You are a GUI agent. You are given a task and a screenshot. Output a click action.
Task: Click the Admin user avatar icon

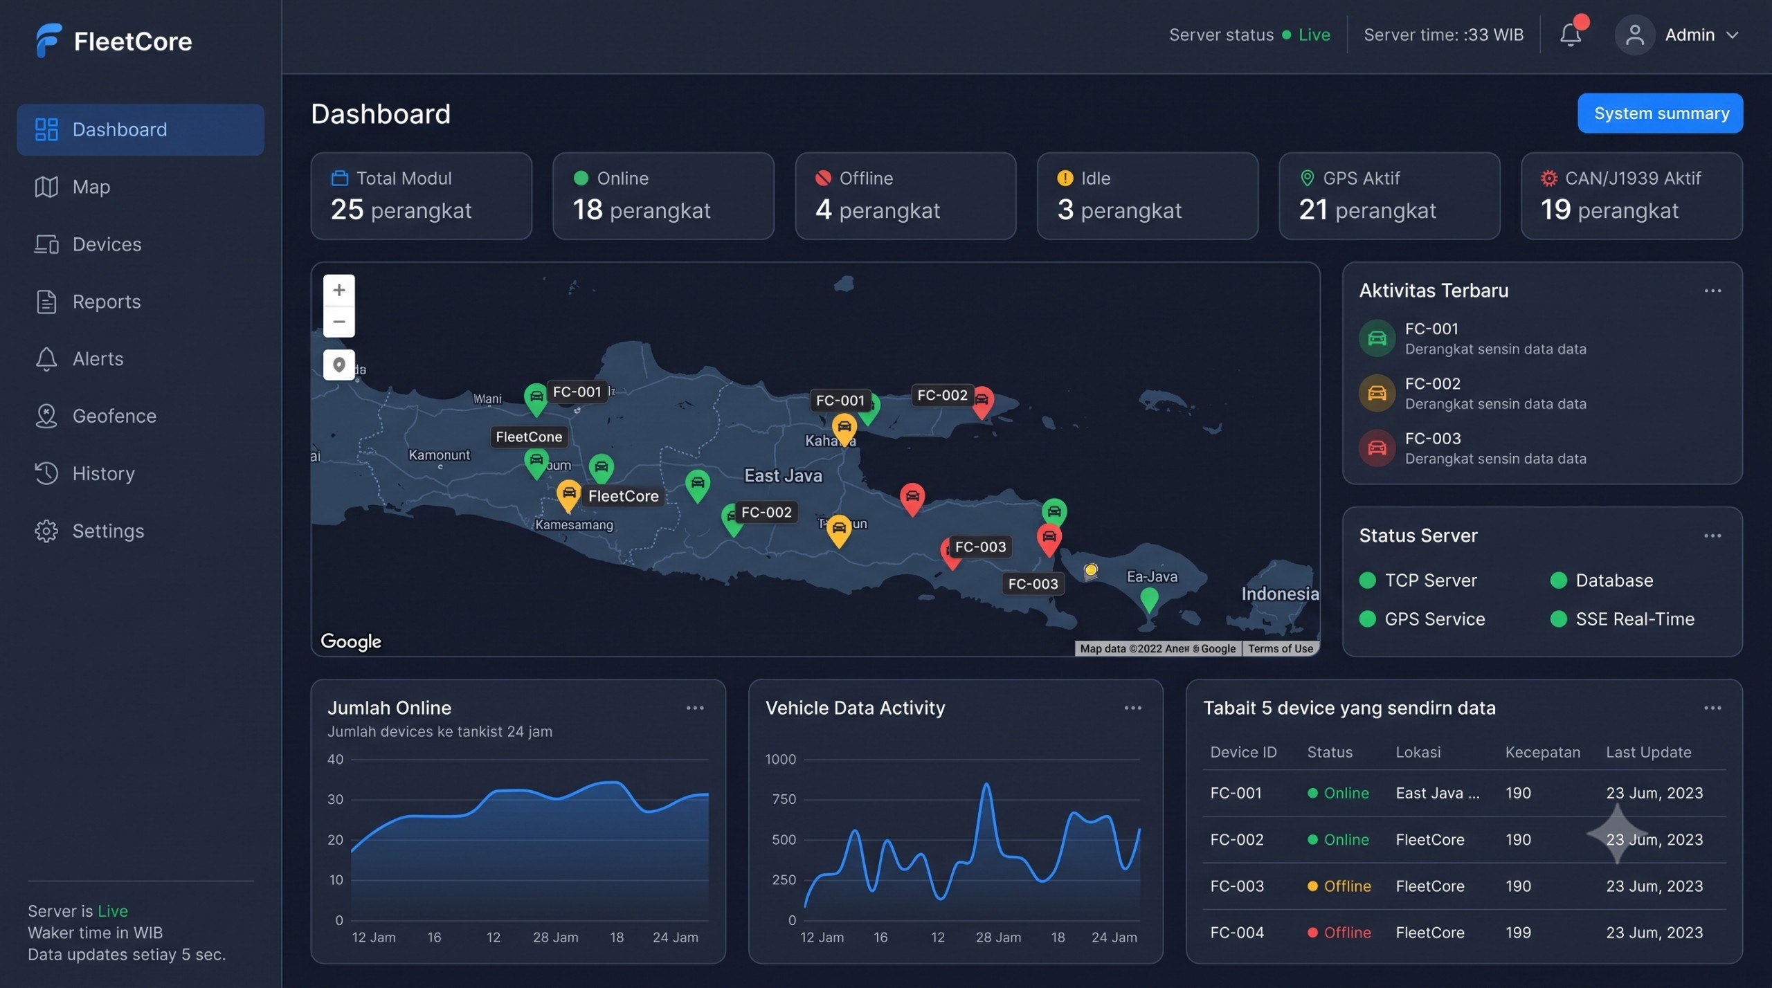point(1634,35)
